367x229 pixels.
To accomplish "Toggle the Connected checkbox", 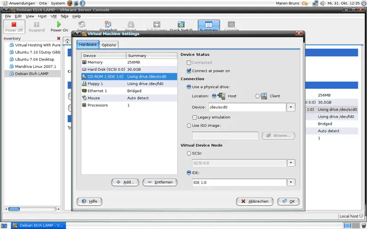I will coord(189,63).
